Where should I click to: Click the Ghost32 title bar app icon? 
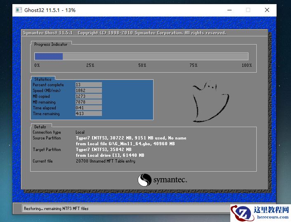coord(19,10)
